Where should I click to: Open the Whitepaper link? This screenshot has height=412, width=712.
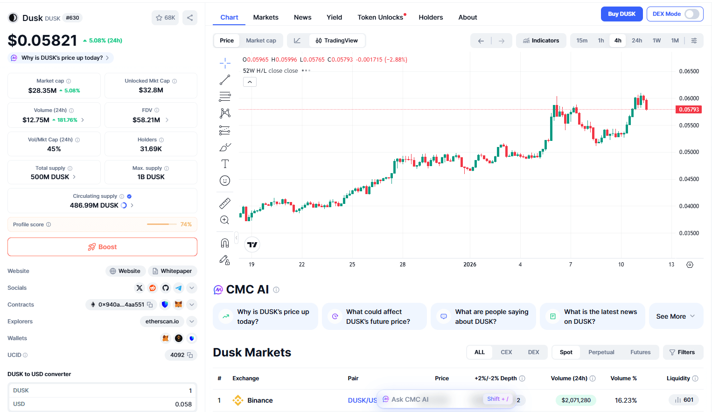click(173, 271)
